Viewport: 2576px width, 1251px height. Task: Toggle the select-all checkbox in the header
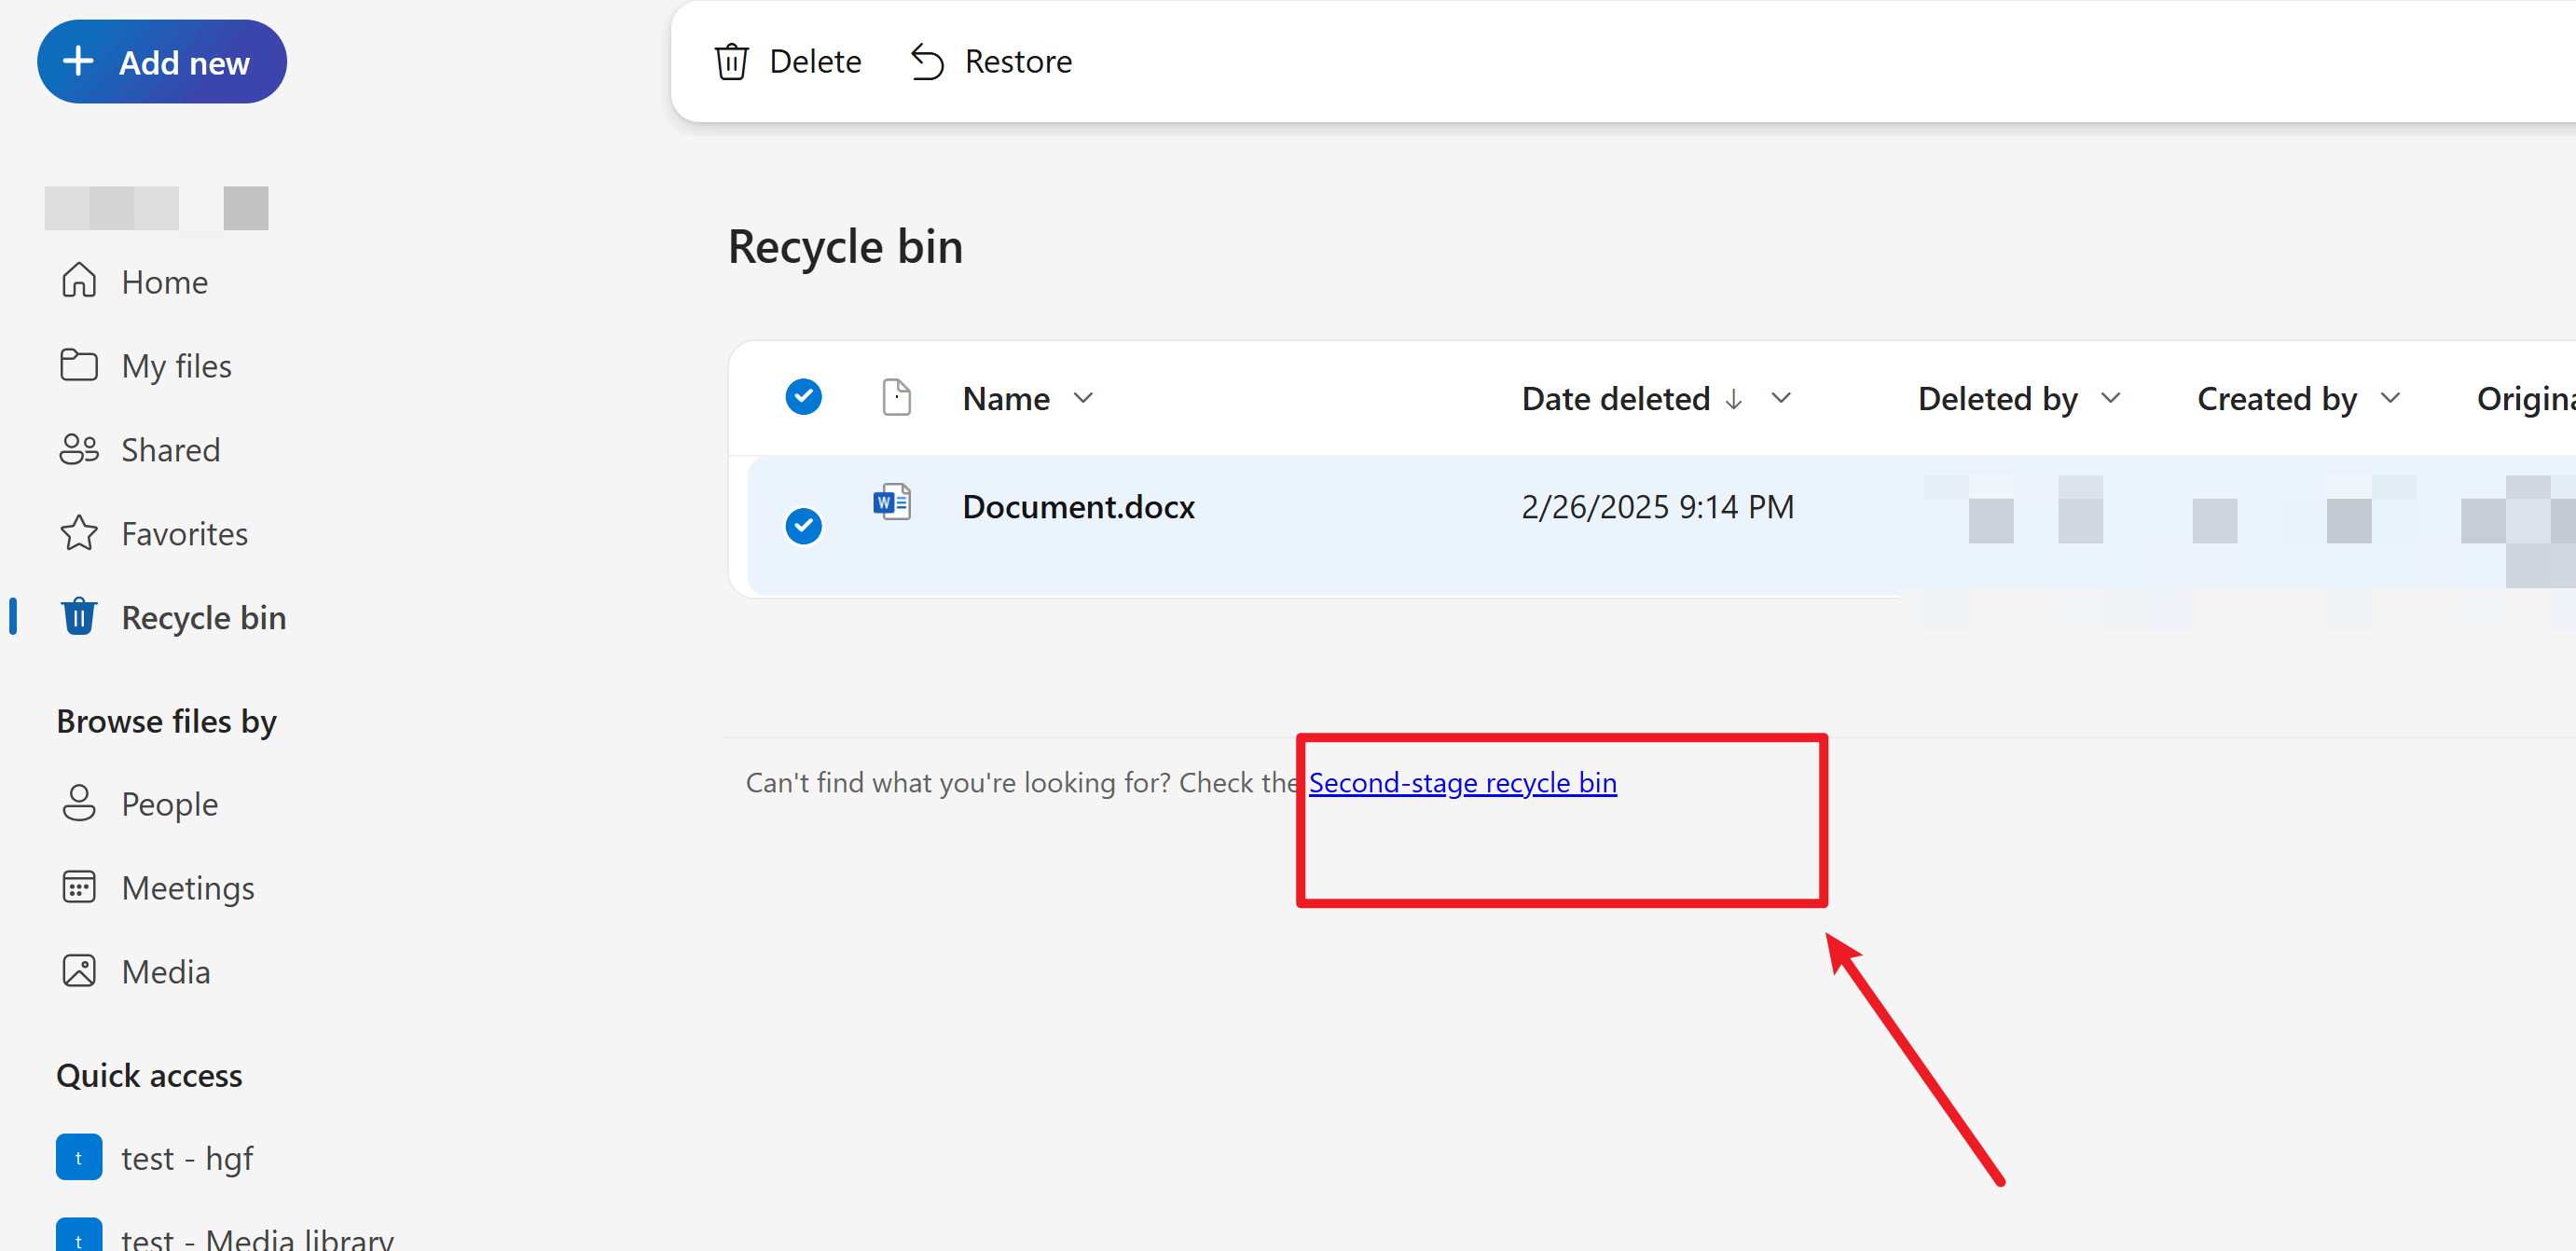[x=804, y=396]
